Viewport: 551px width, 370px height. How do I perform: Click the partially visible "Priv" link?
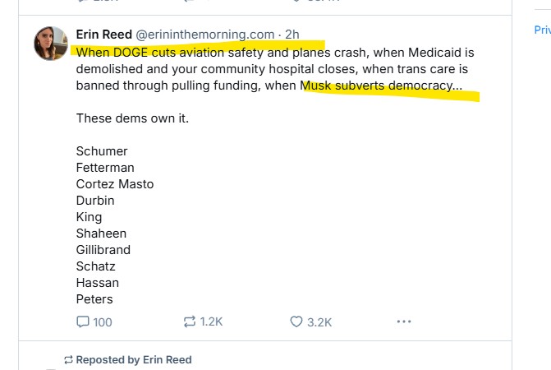[x=542, y=30]
